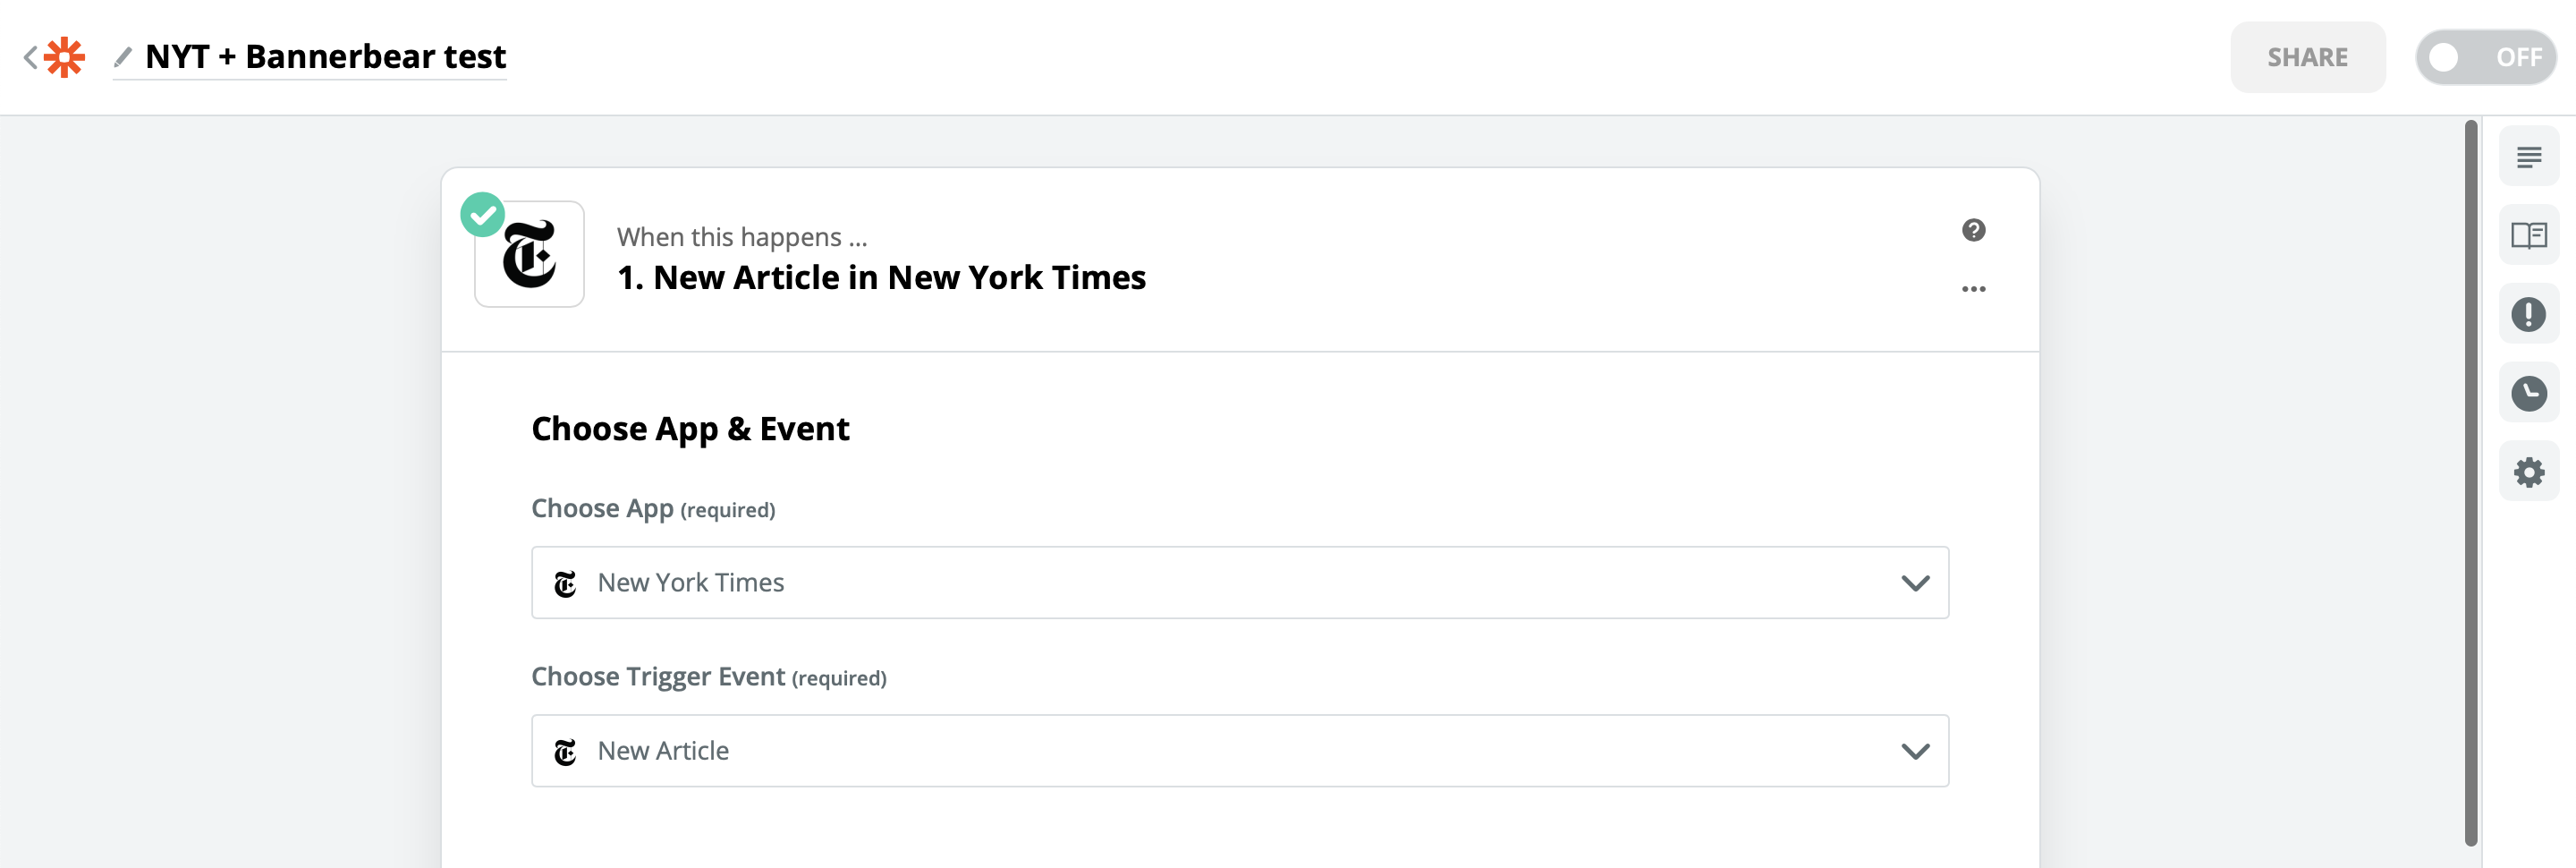
Task: Click step heading New Article in New York Times
Action: click(x=881, y=278)
